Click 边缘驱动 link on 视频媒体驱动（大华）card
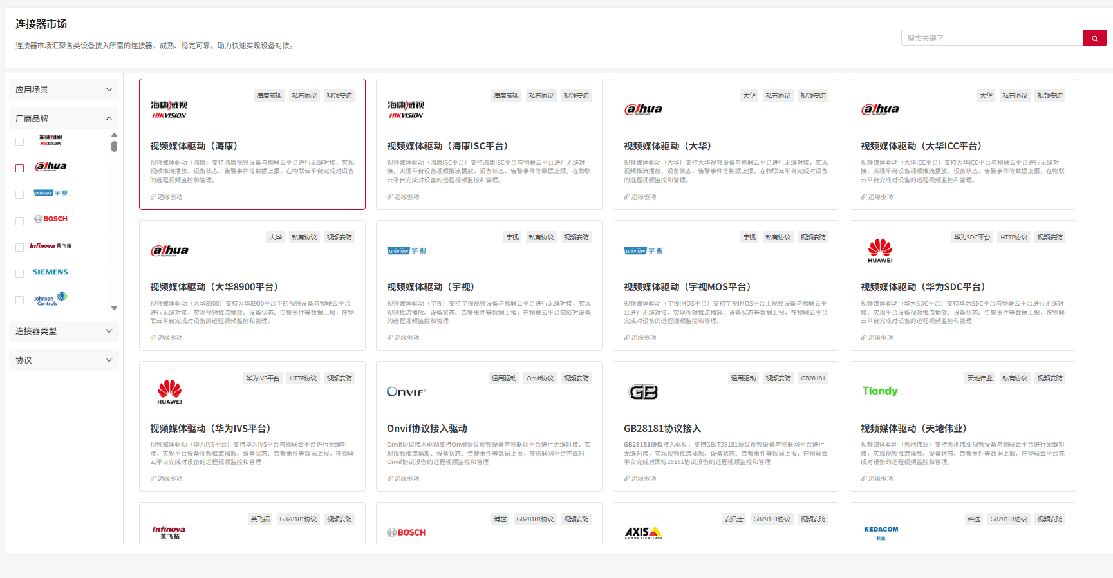The image size is (1113, 578). (x=640, y=197)
